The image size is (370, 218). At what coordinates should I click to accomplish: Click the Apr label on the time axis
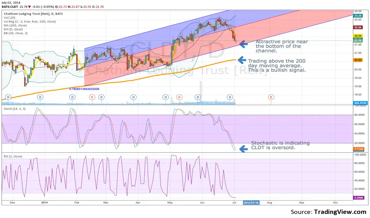[x=138, y=203]
